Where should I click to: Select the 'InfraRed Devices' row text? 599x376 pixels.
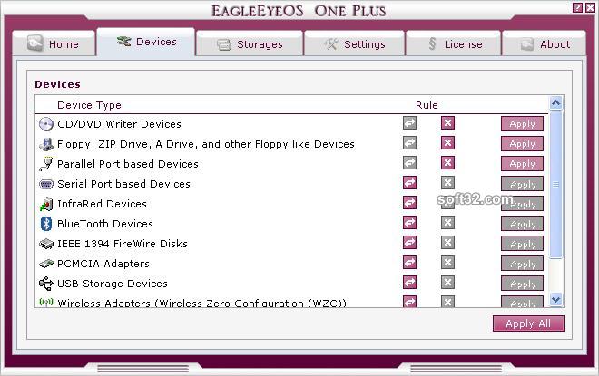pos(102,204)
